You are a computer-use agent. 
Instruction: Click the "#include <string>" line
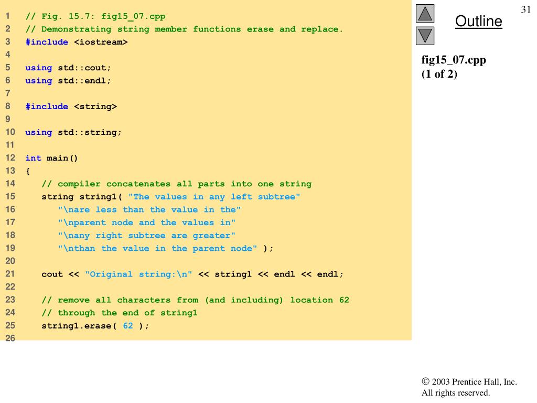pyautogui.click(x=71, y=107)
